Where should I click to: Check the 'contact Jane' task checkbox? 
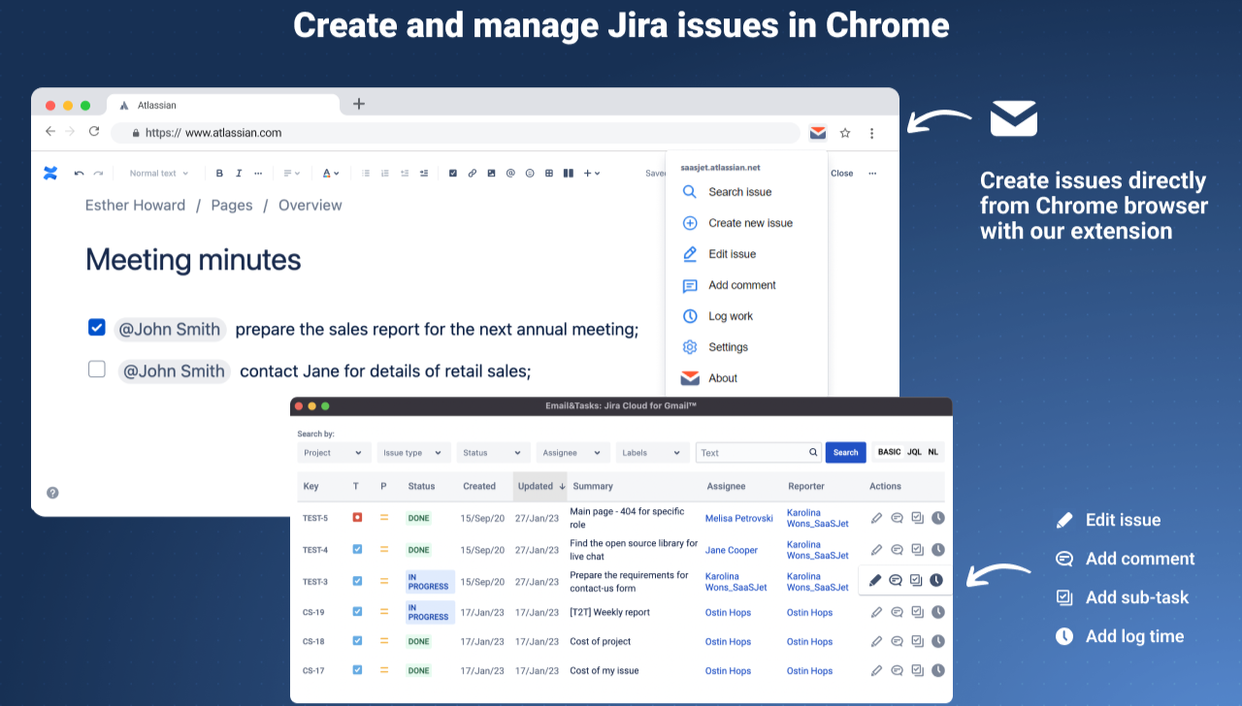[97, 369]
